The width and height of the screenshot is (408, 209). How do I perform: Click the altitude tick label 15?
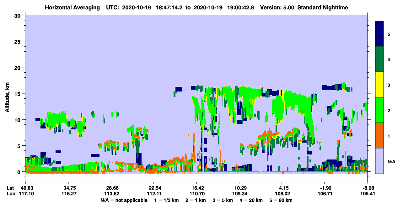pyautogui.click(x=18, y=94)
